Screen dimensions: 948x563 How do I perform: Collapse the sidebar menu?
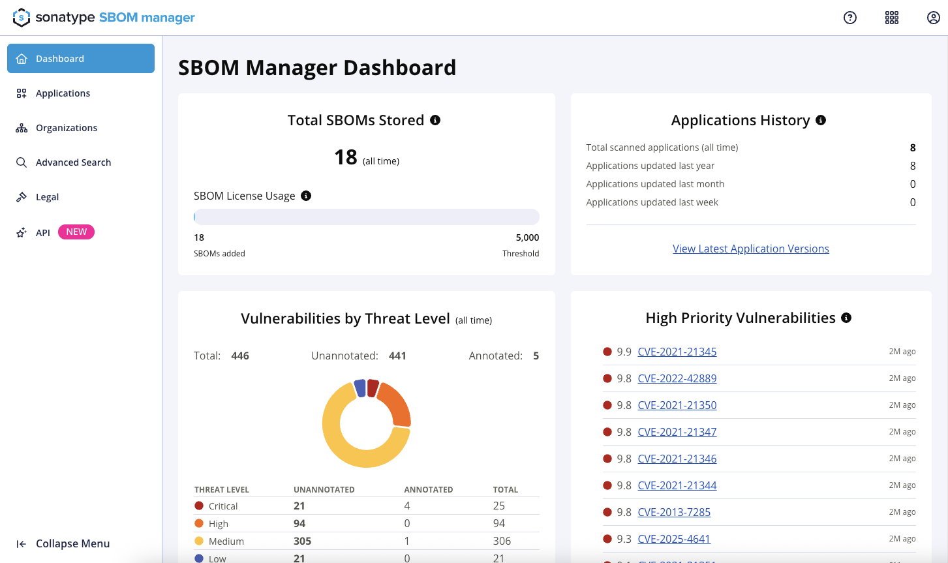pos(63,544)
